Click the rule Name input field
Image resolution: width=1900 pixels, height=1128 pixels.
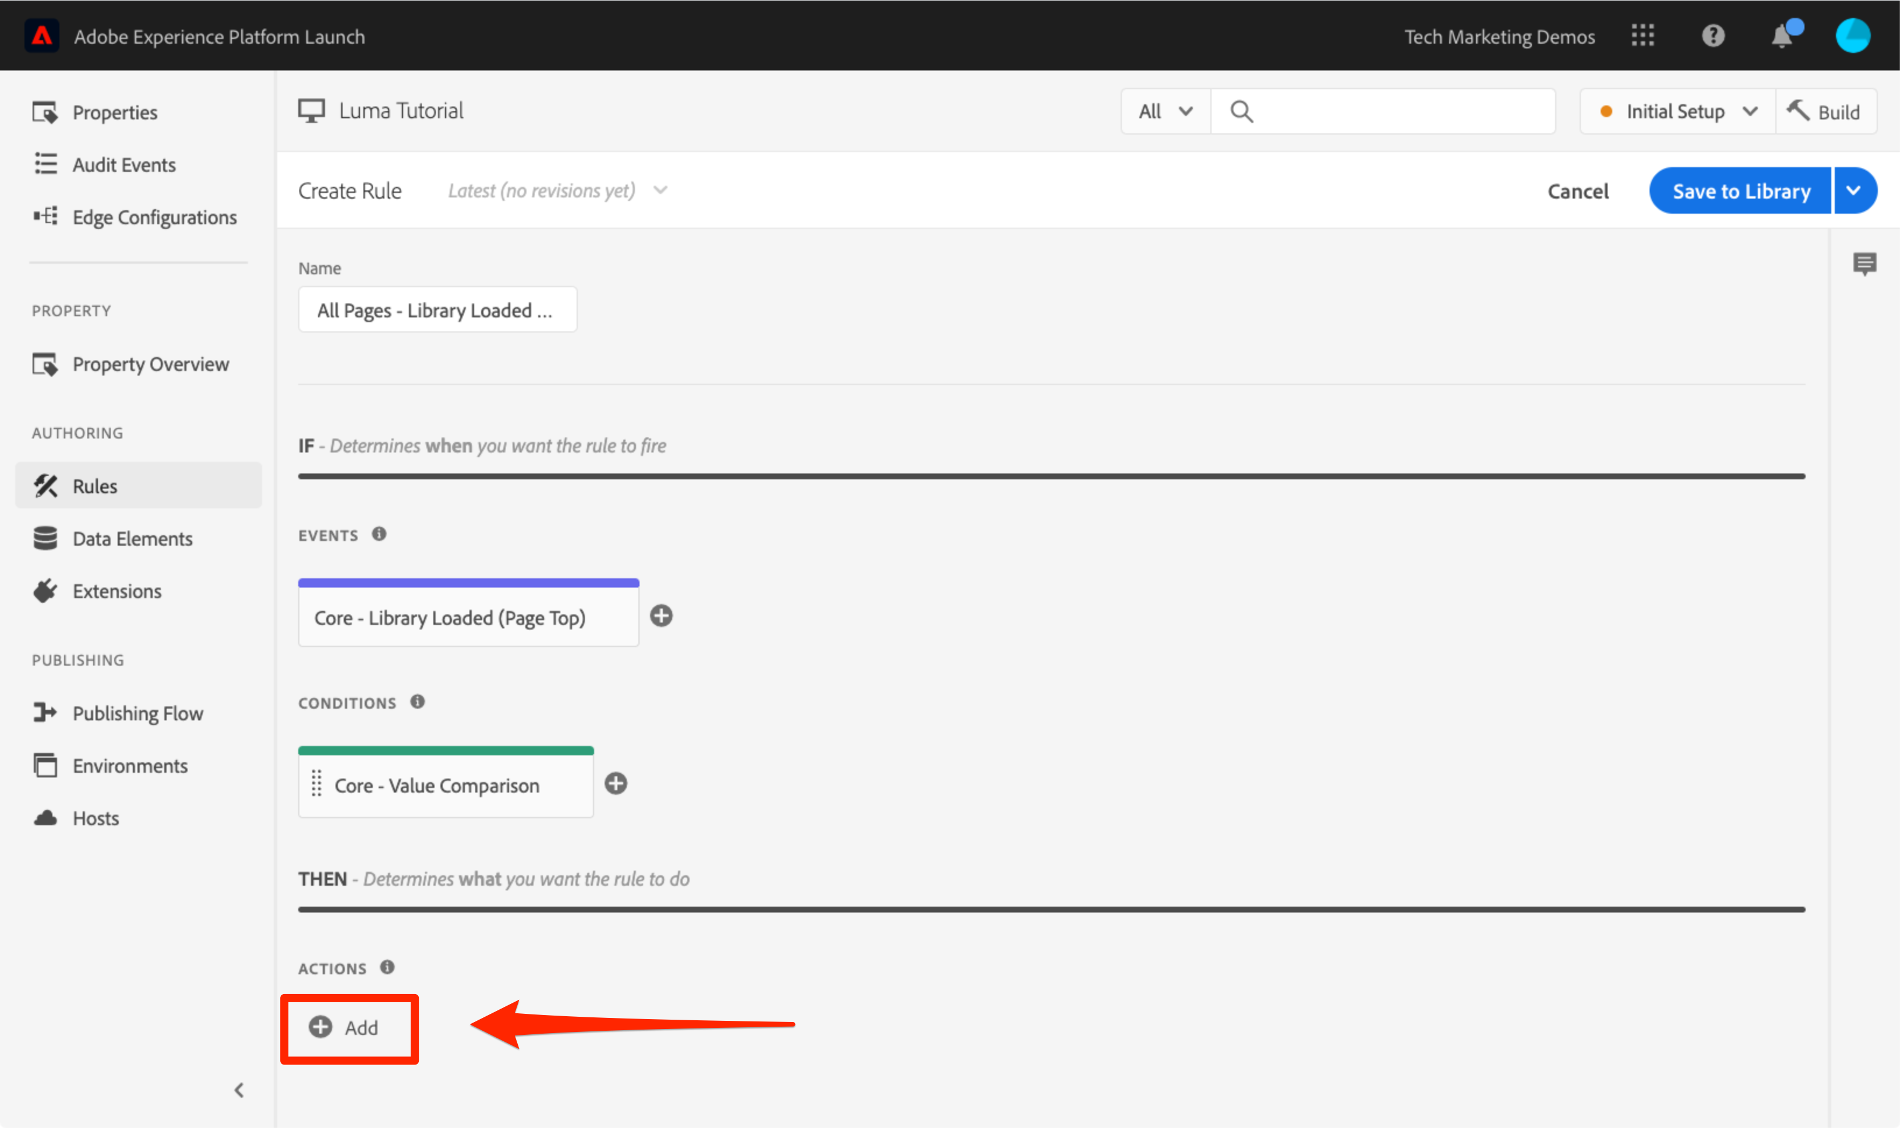click(437, 310)
